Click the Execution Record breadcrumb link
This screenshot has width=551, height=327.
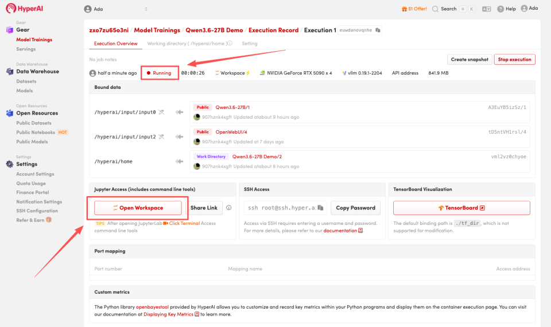point(273,30)
